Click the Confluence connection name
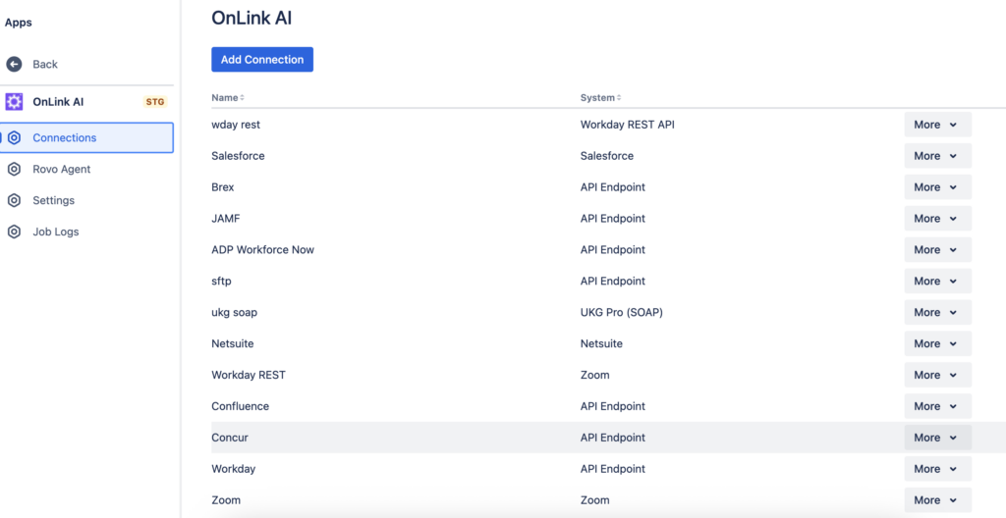The width and height of the screenshot is (1006, 518). 241,406
